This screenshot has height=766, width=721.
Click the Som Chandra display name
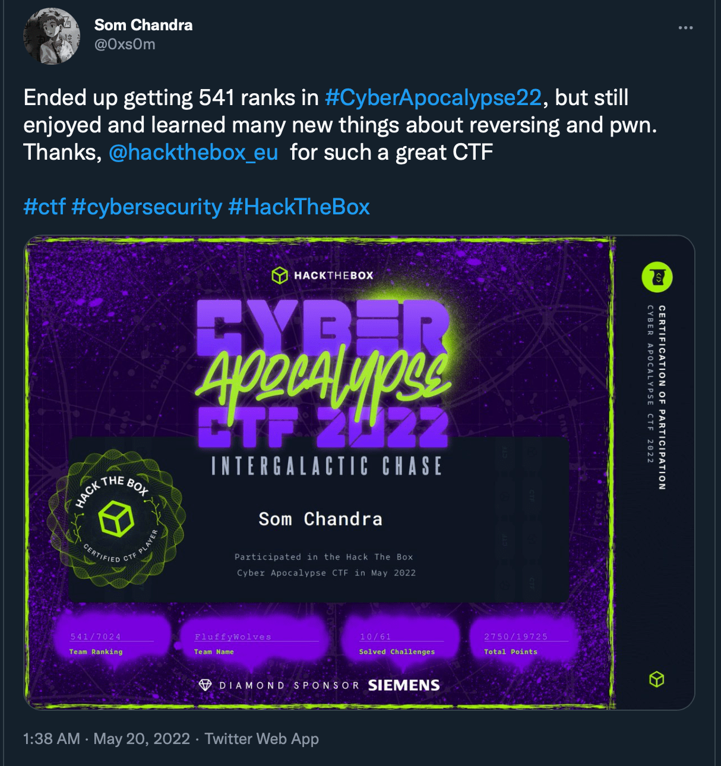tap(143, 25)
